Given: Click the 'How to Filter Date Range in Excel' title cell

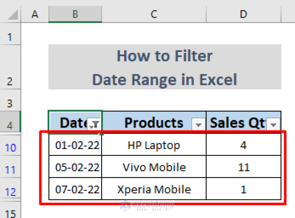Looking at the screenshot, I should click(x=165, y=67).
